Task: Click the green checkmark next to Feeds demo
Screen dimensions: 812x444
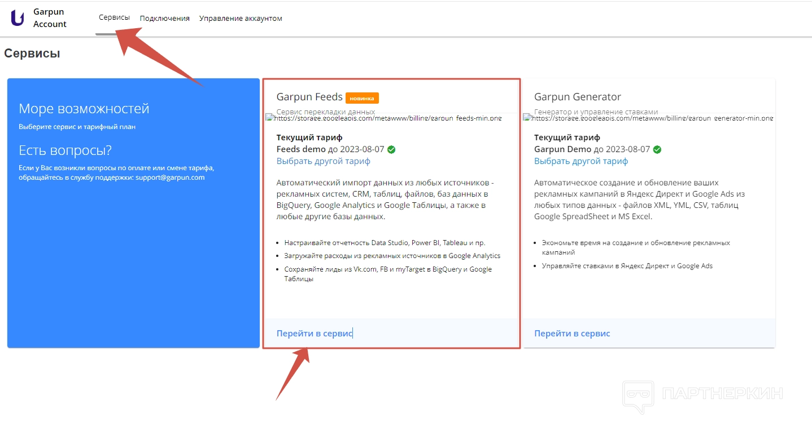Action: (391, 150)
